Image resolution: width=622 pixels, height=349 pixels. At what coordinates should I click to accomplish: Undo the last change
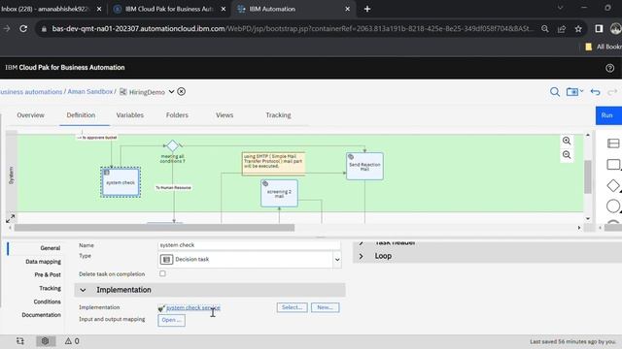point(595,92)
